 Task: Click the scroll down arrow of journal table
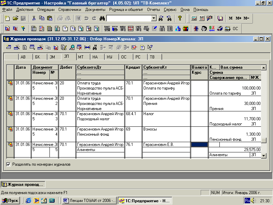[x=264, y=156]
